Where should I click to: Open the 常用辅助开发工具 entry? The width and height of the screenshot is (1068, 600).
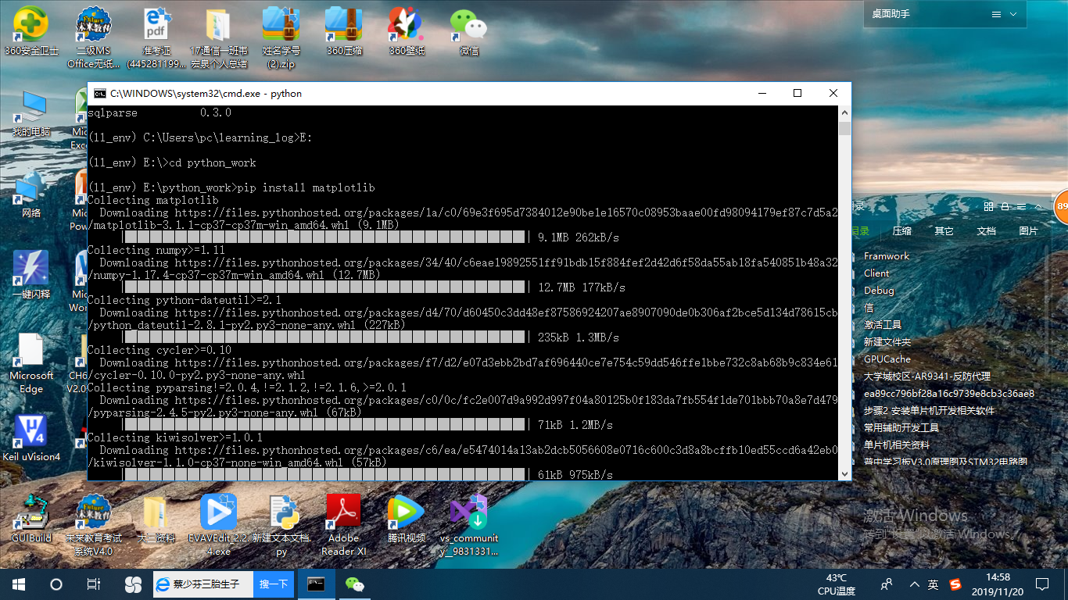901,428
